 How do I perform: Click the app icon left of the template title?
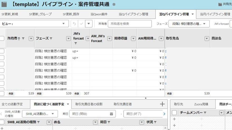click(4, 4)
